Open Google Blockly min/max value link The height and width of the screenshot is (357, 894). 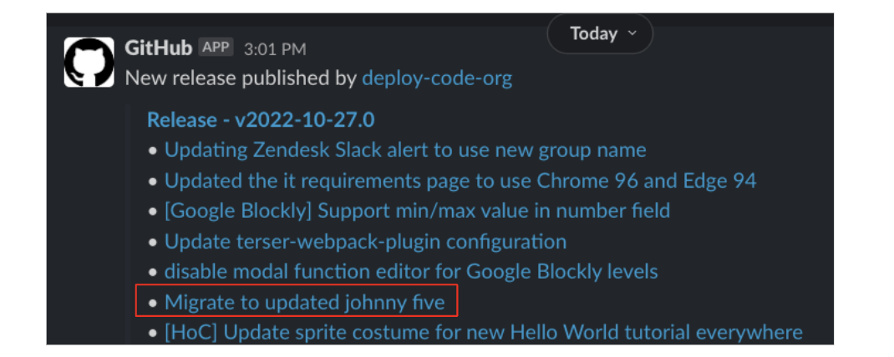pyautogui.click(x=418, y=211)
